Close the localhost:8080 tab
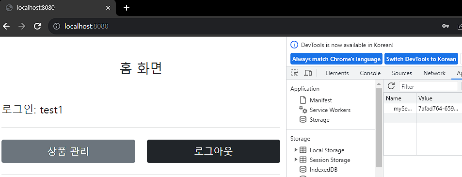This screenshot has width=462, height=177. point(108,8)
